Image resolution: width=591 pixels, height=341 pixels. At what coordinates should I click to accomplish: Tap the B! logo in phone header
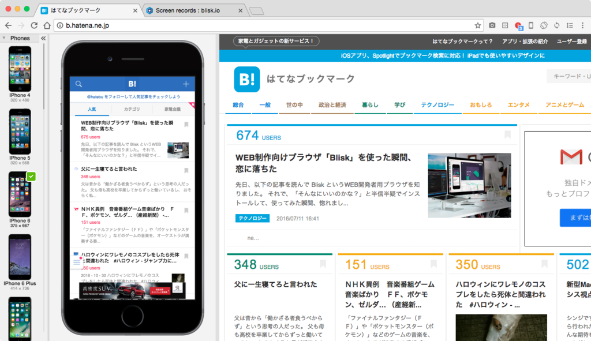132,84
